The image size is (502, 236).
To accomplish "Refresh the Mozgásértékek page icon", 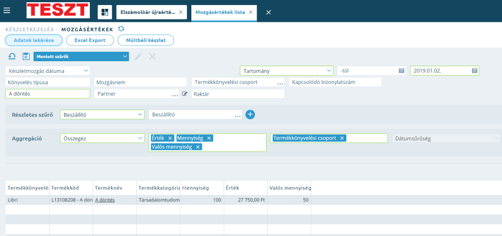I will pos(121,29).
